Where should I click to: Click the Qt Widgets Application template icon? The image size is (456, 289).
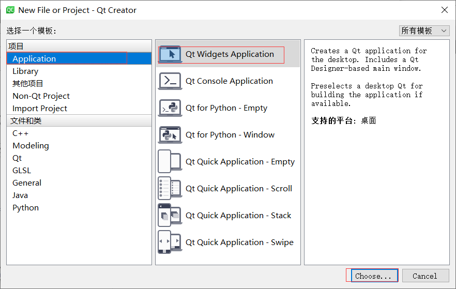pos(170,54)
